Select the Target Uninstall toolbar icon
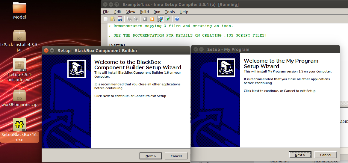 point(168,19)
